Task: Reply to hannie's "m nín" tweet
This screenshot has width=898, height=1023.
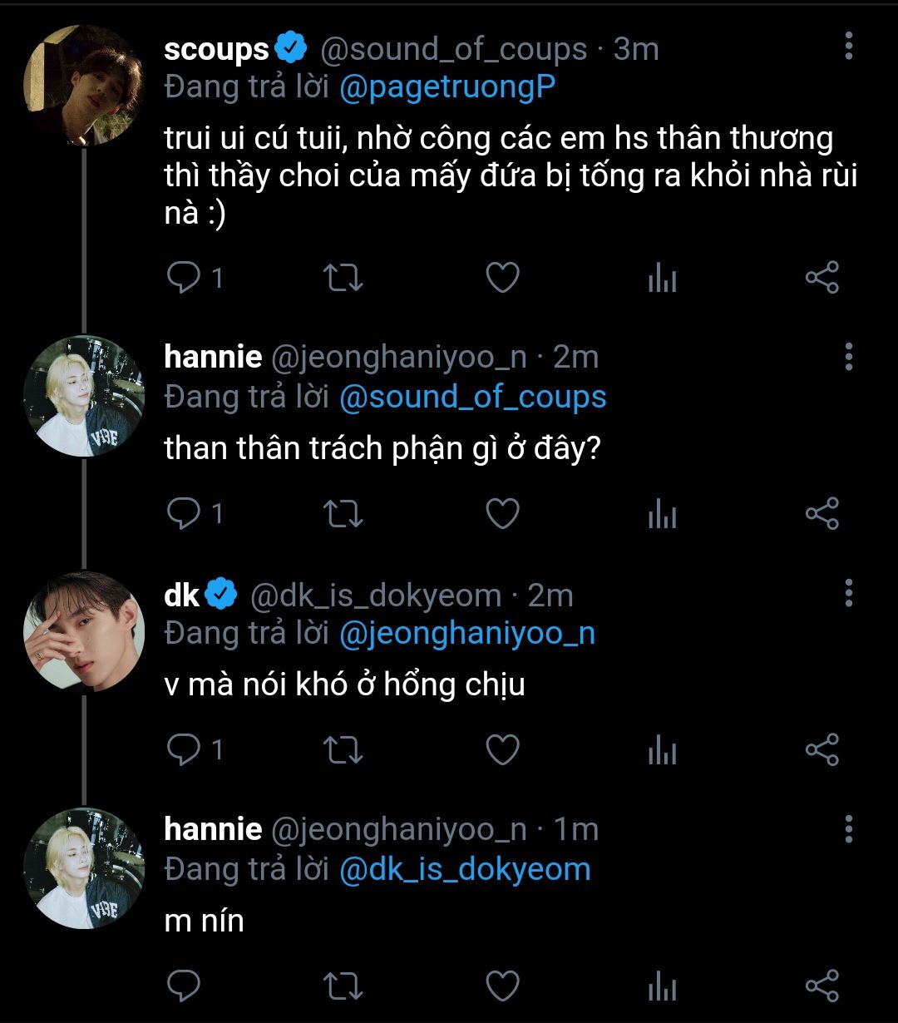Action: pyautogui.click(x=183, y=985)
